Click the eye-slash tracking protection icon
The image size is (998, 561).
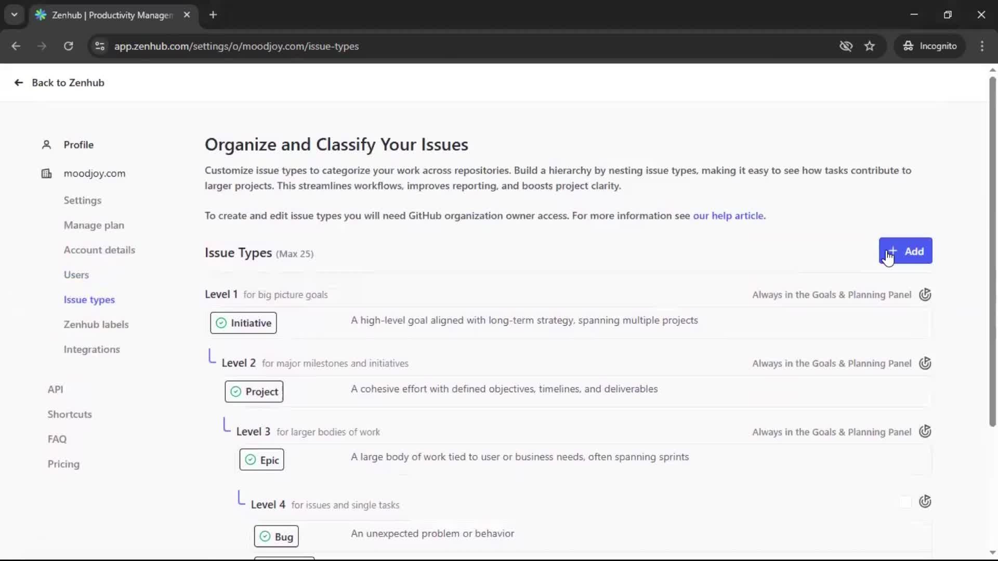(846, 46)
